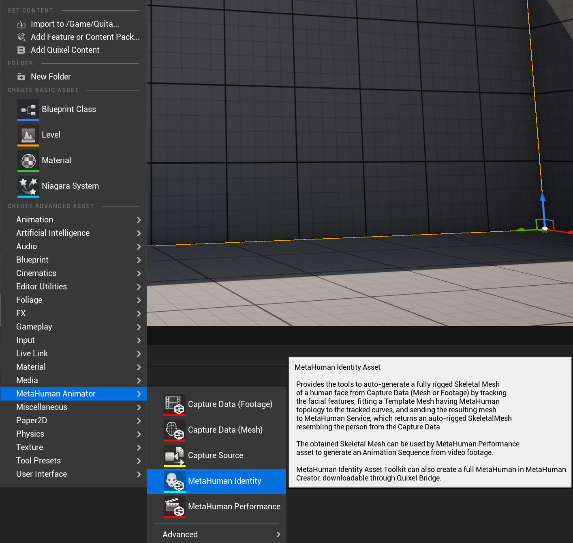573x543 pixels.
Task: Open the User Interface category
Action: [41, 474]
